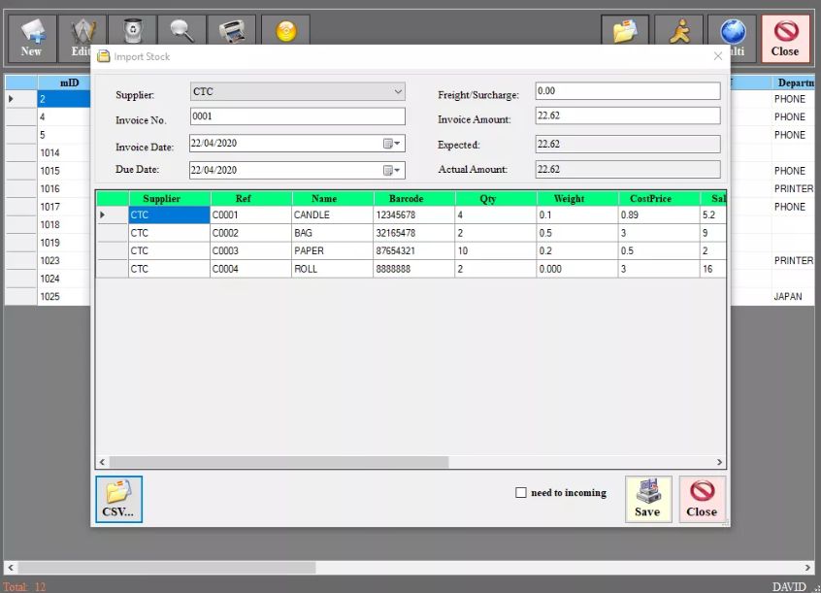The image size is (821, 593).
Task: Select the PAPER row name cell
Action: click(x=331, y=250)
